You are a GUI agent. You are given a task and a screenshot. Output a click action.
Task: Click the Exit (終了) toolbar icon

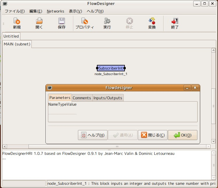click(x=175, y=22)
